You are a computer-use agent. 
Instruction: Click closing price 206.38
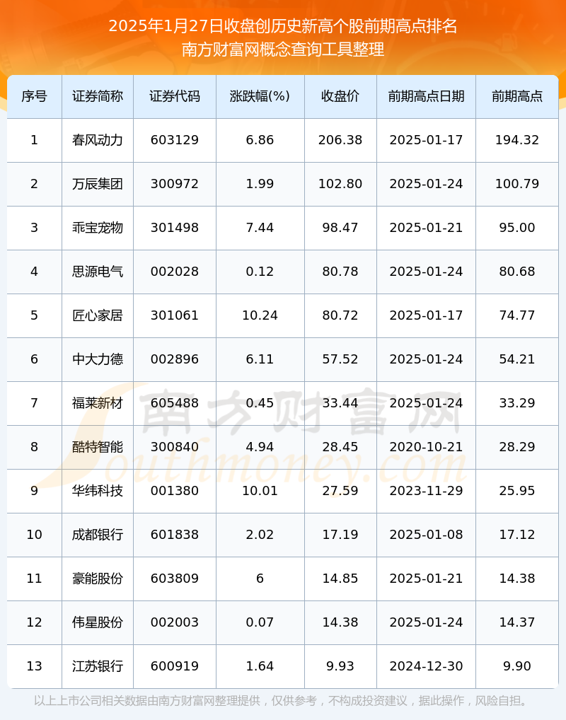click(340, 140)
